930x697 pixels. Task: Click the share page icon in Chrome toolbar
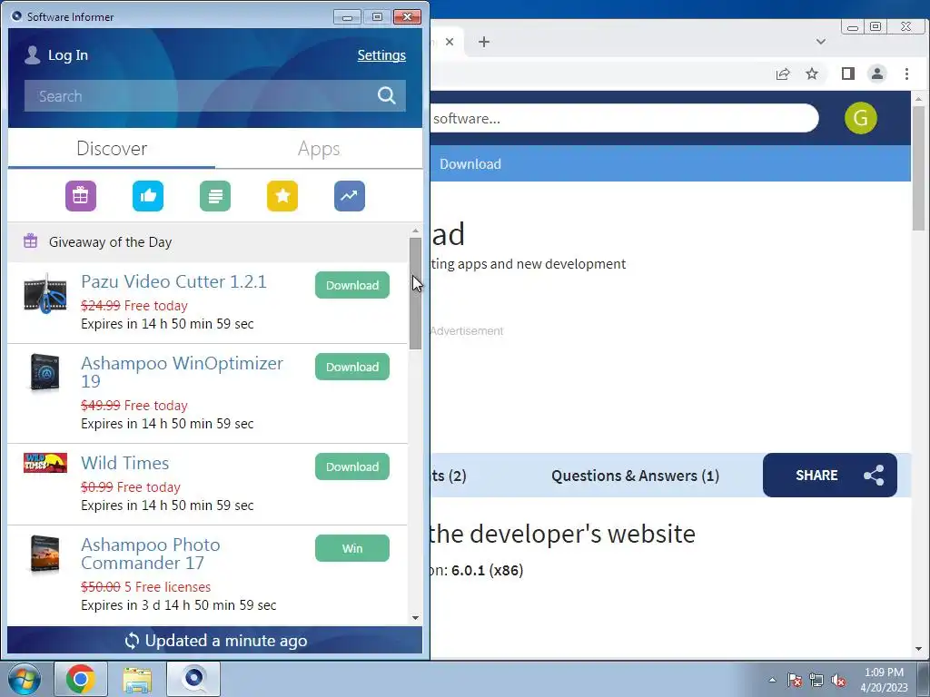[783, 74]
